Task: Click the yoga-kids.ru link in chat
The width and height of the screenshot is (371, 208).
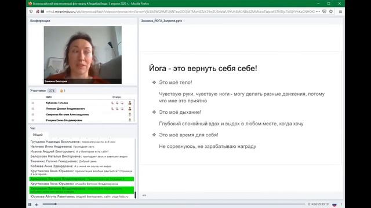Action: [120, 196]
